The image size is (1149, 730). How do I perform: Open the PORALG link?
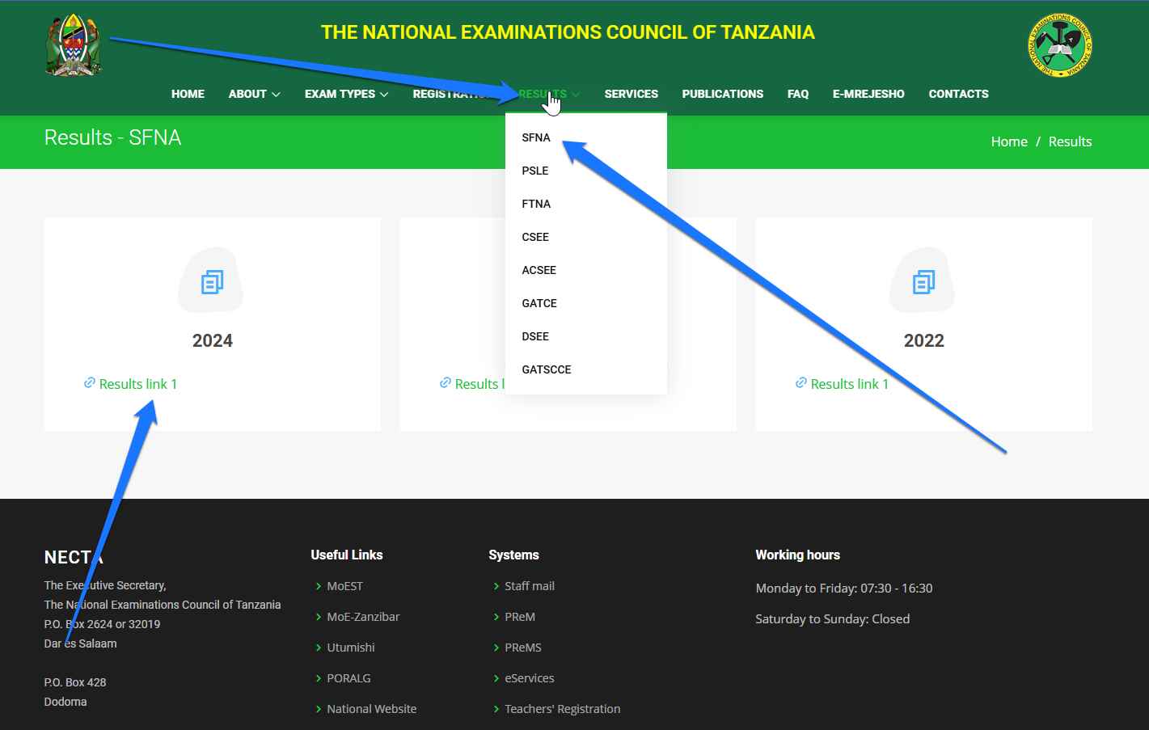(x=349, y=678)
